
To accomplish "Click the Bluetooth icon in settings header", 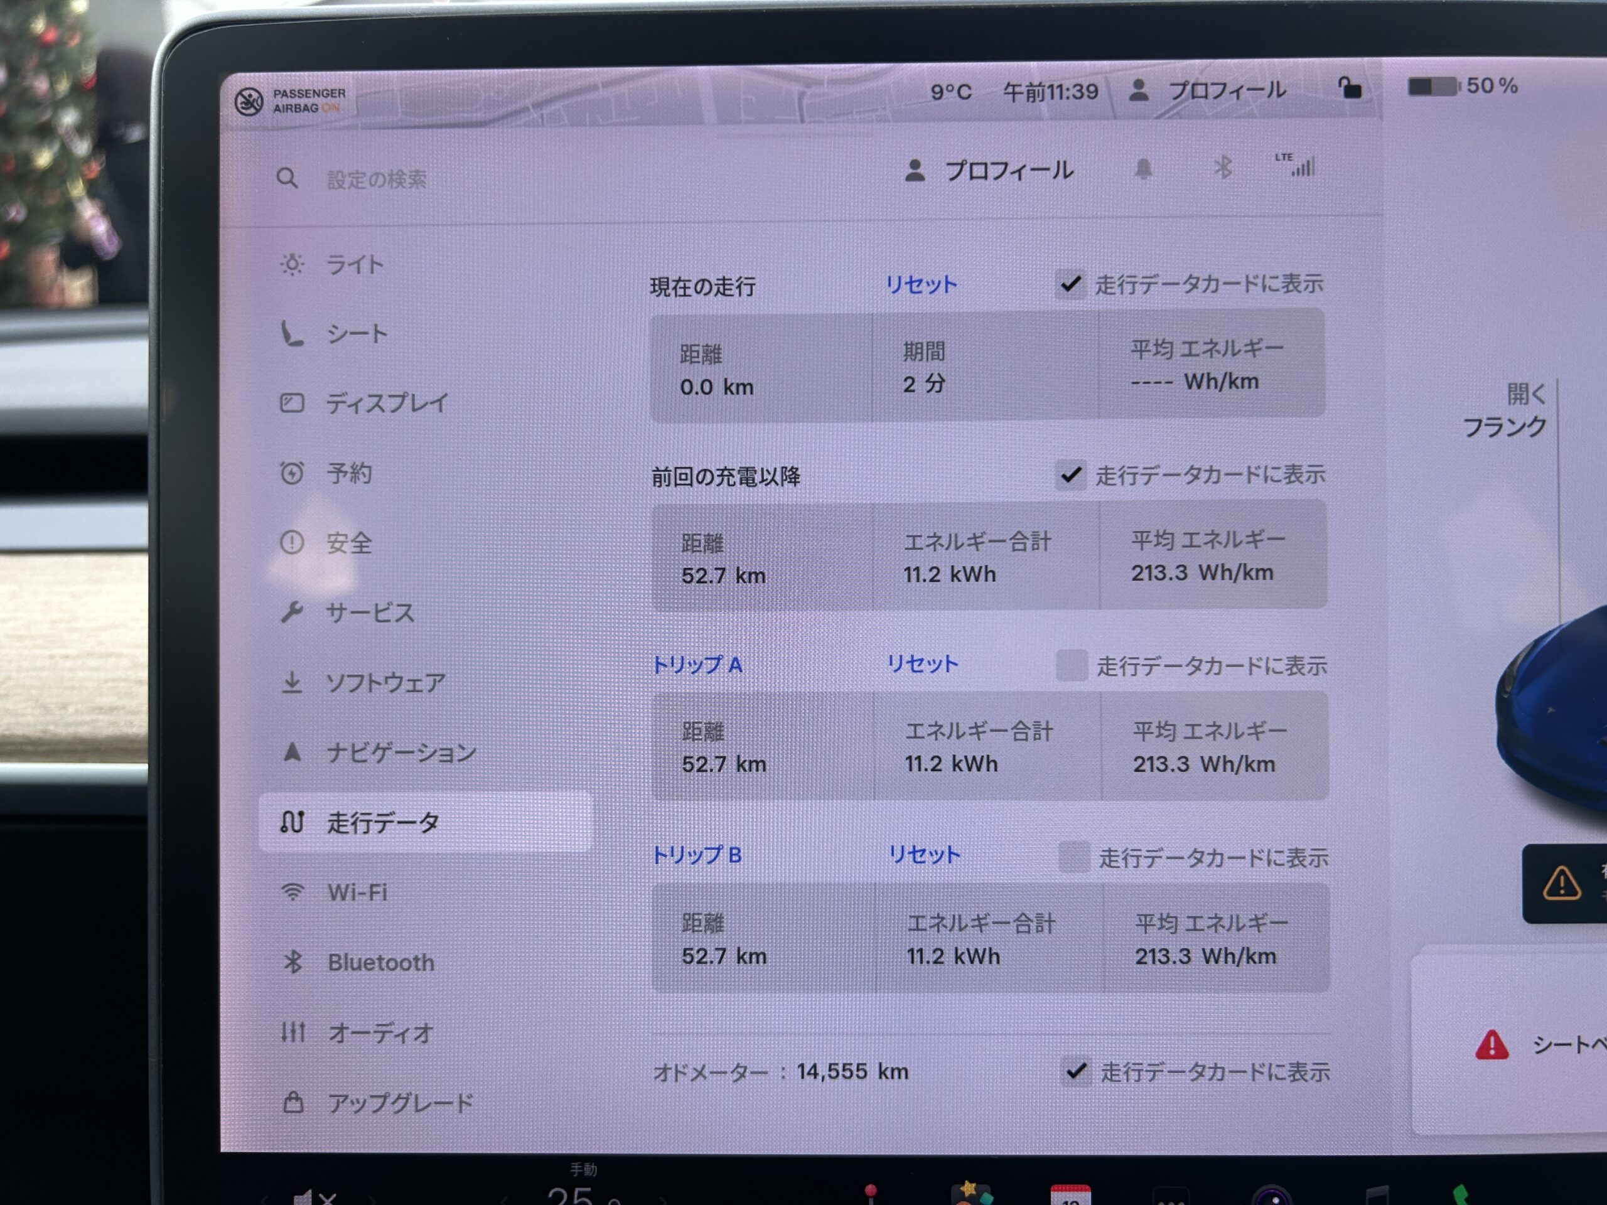I will [1223, 168].
